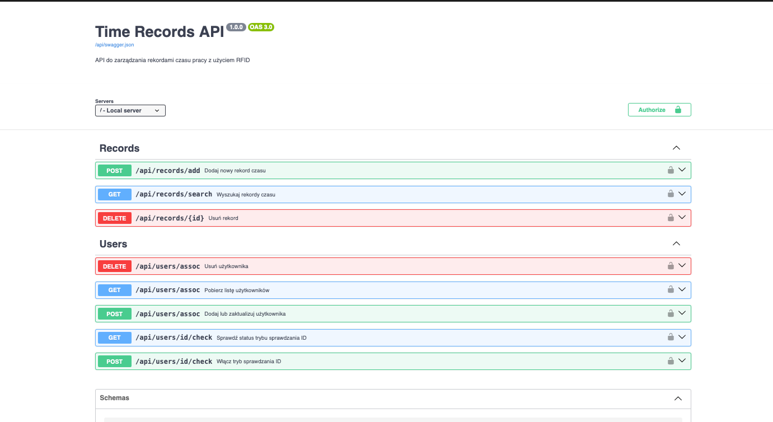Open the Servers dropdown

[x=130, y=111]
